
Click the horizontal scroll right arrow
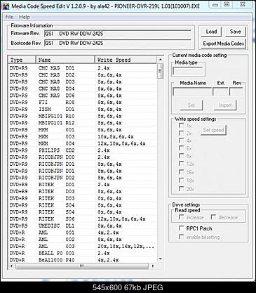[x=153, y=266]
